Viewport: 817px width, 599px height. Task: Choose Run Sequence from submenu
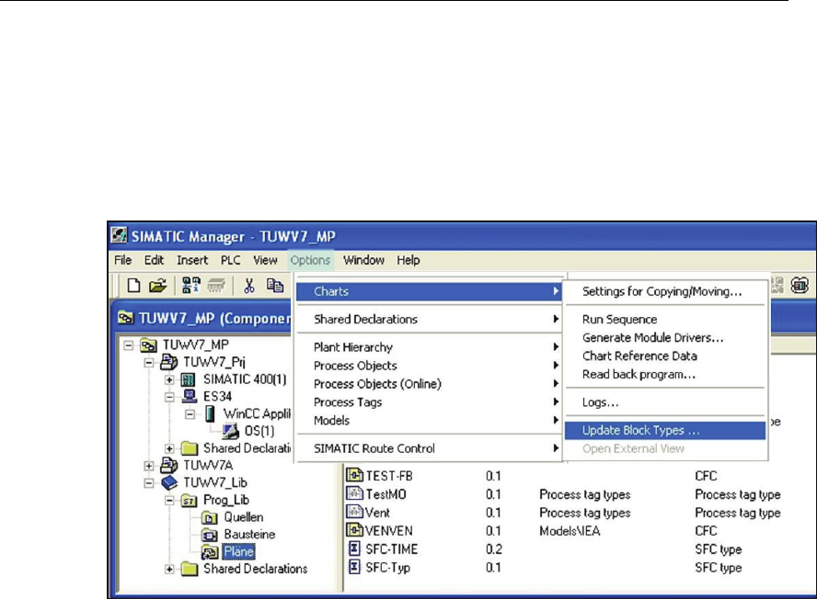tap(665, 319)
